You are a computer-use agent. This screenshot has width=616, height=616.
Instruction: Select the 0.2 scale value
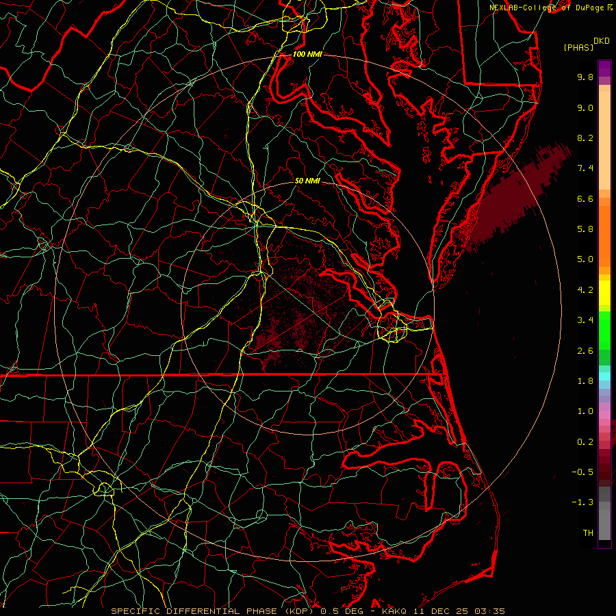(x=585, y=442)
